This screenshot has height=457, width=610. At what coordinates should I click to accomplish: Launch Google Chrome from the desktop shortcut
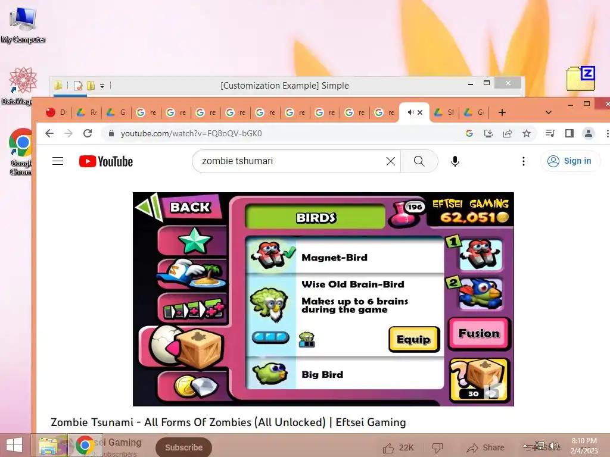[x=21, y=152]
